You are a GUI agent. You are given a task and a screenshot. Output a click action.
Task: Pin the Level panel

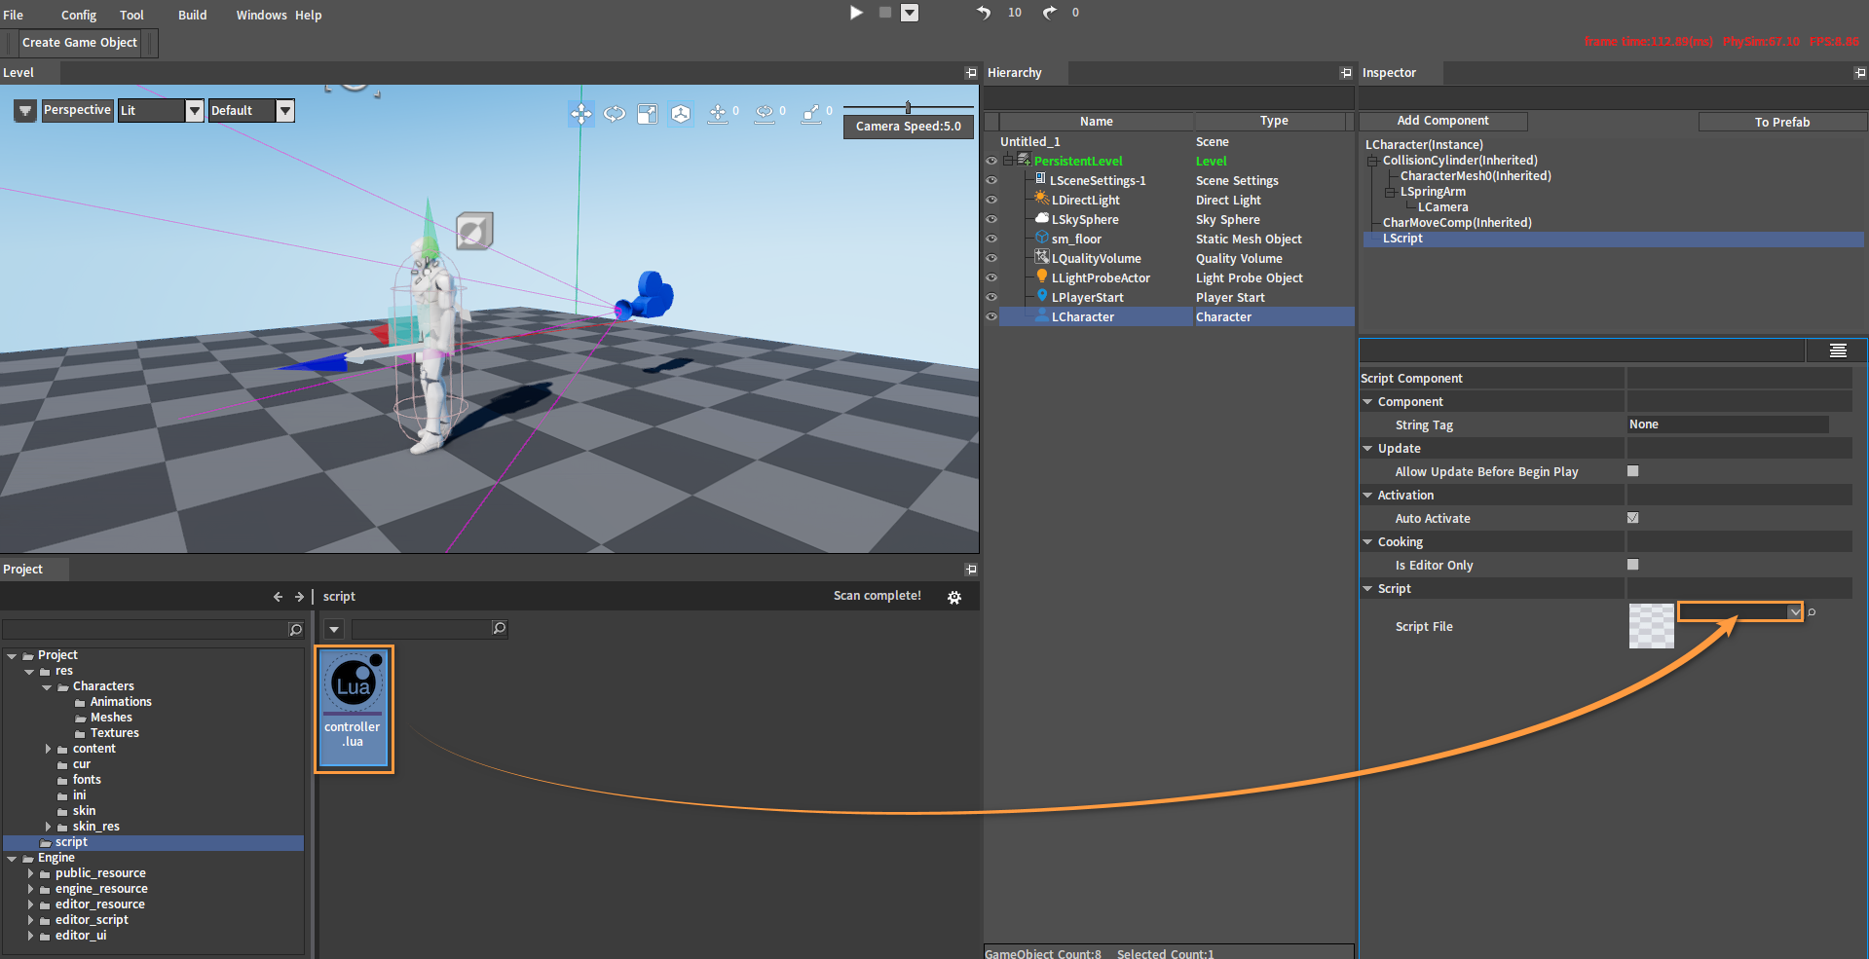(971, 73)
